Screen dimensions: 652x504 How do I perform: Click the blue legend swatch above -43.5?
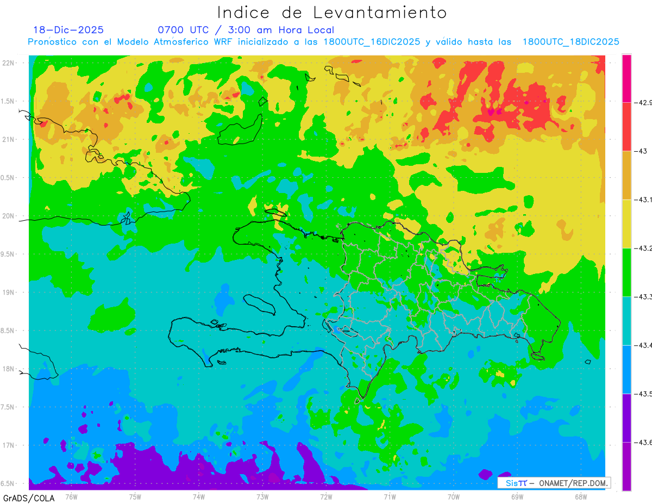click(626, 369)
